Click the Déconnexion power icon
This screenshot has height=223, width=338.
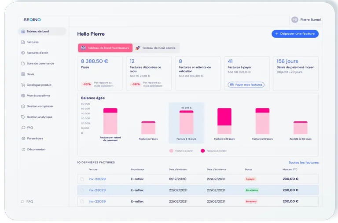click(x=23, y=149)
